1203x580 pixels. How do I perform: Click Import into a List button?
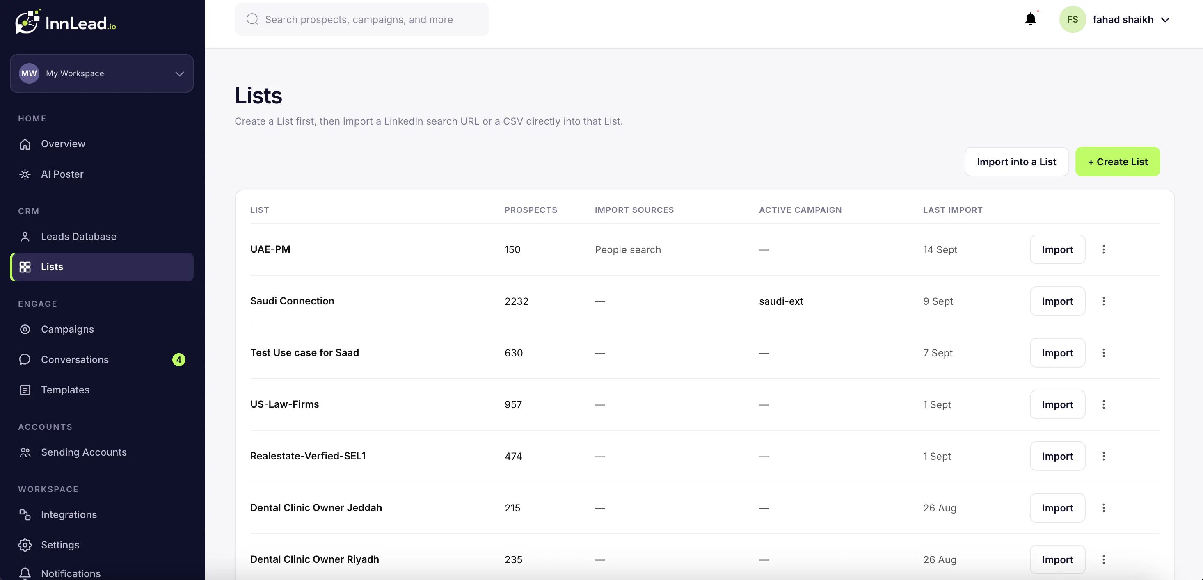1016,162
